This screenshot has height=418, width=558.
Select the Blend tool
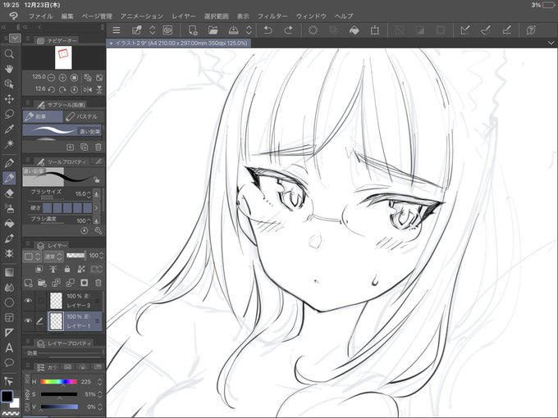(x=9, y=287)
